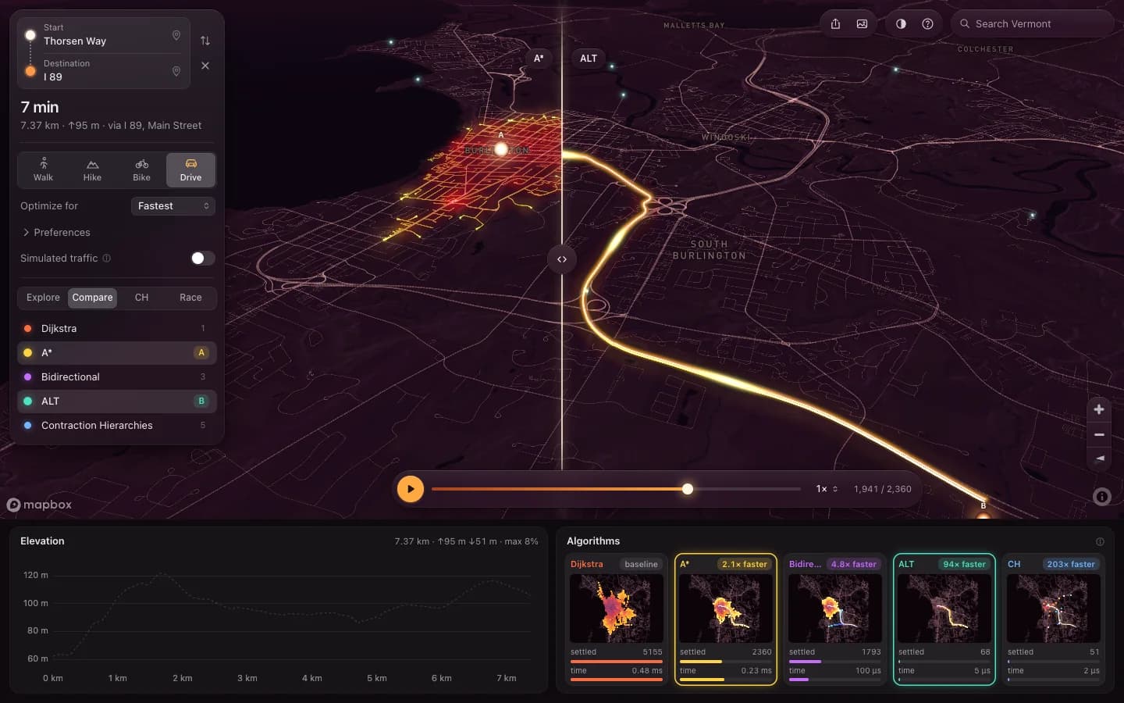The height and width of the screenshot is (703, 1124).
Task: Open the Optimize for Fastest dropdown
Action: click(173, 206)
